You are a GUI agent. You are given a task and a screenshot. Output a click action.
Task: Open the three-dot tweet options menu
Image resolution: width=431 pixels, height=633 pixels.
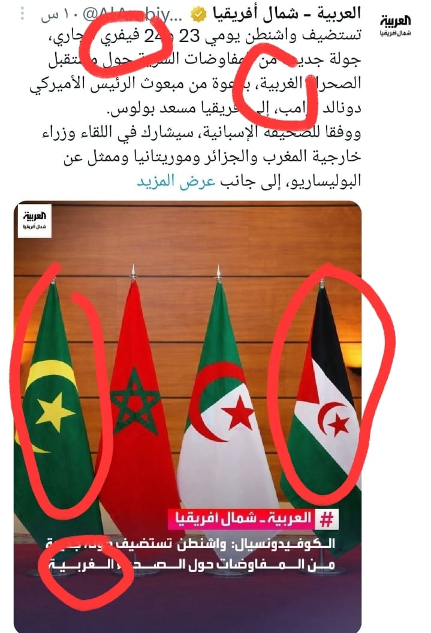coord(23,14)
